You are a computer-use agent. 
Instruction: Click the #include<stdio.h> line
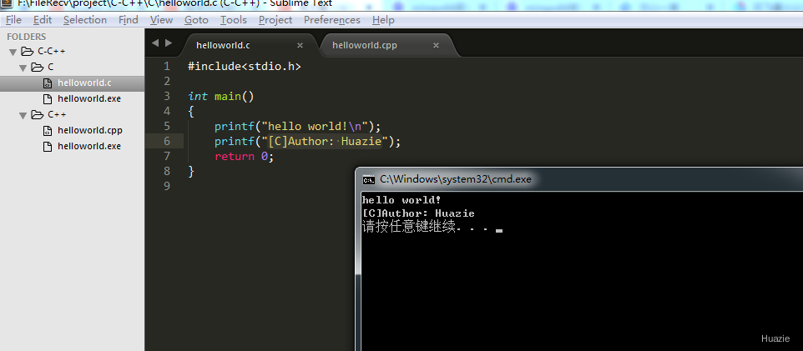pyautogui.click(x=245, y=67)
